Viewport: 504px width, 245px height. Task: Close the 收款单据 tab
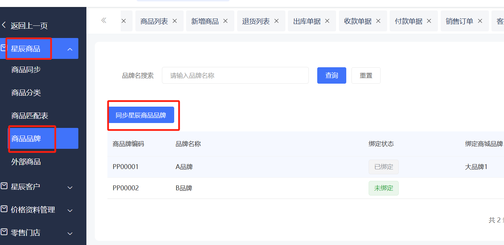tap(378, 21)
